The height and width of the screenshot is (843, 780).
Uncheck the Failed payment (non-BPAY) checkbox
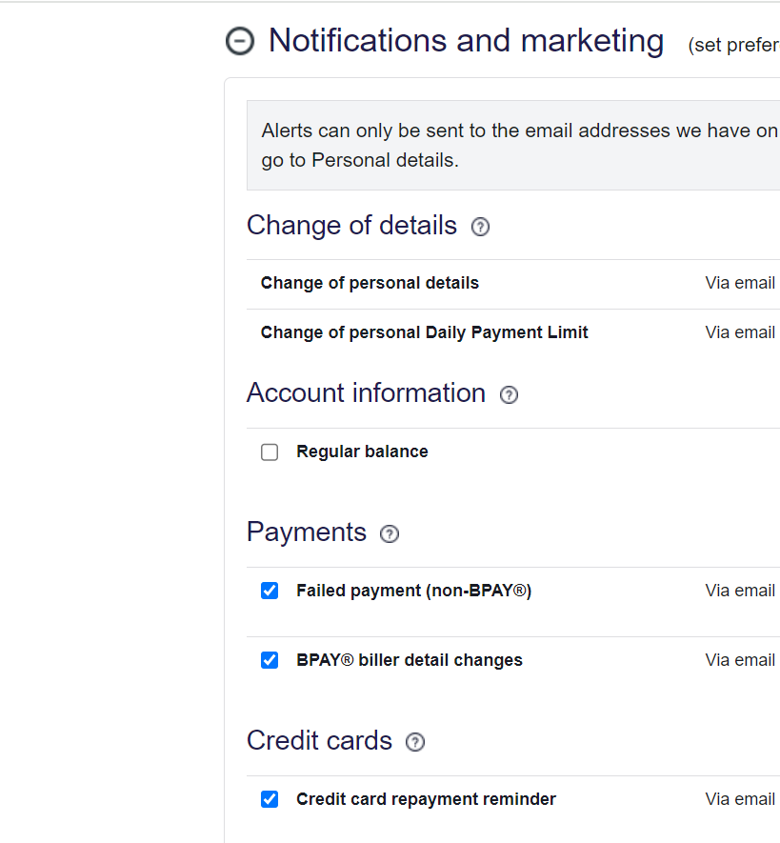[x=270, y=591]
